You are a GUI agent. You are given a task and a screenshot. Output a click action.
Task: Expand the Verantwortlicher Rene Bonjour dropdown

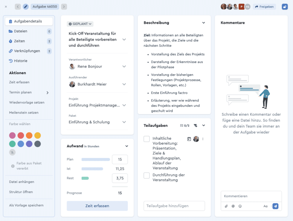(124, 66)
